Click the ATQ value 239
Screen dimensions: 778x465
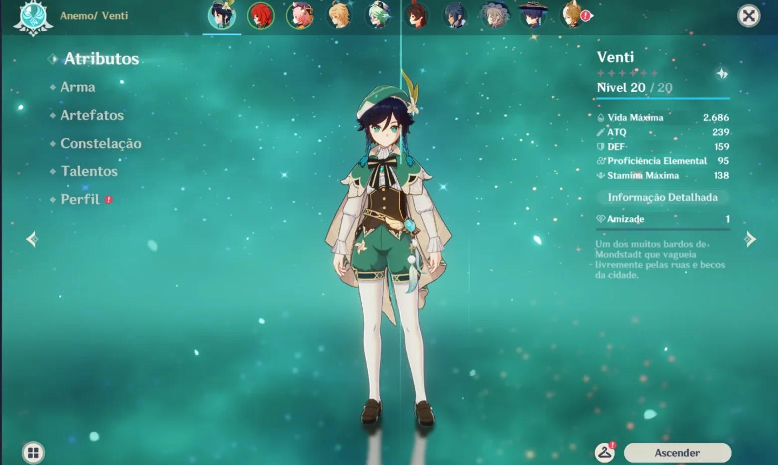coord(721,132)
